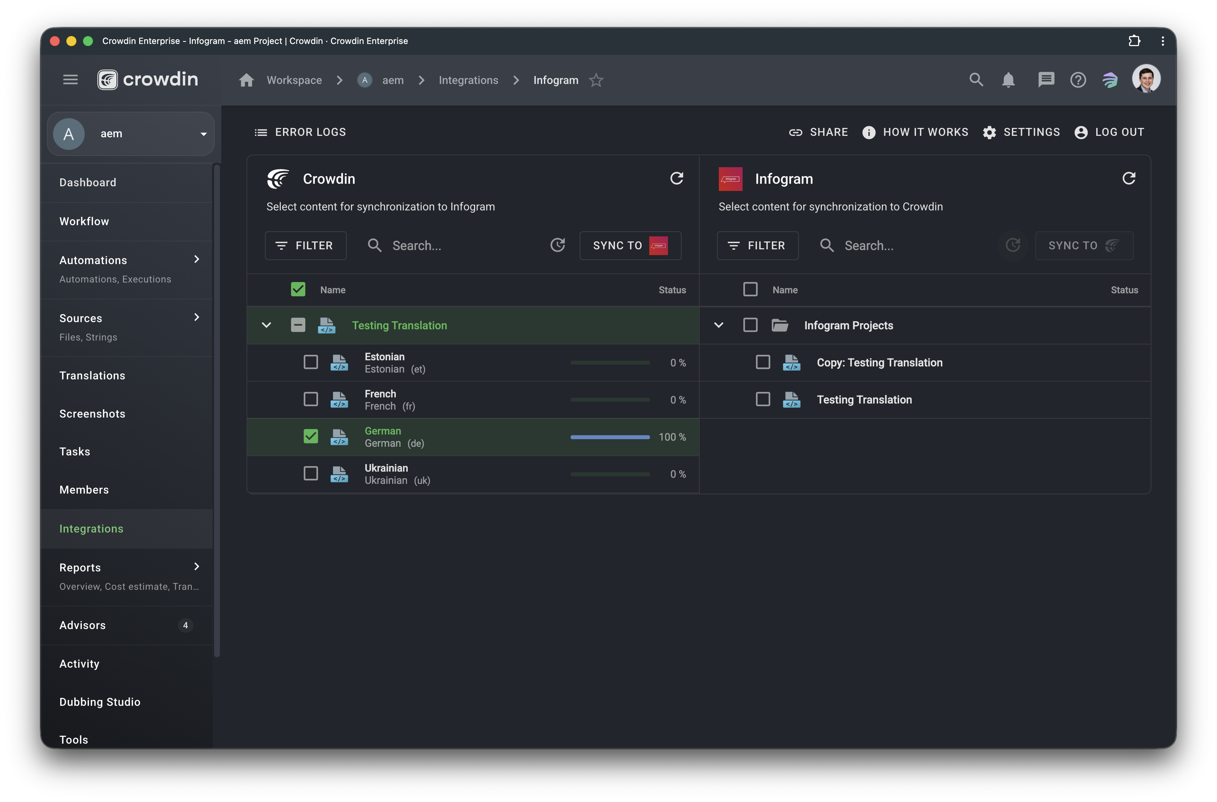Open the Screenshots menu item
Image resolution: width=1217 pixels, height=802 pixels.
pos(127,414)
